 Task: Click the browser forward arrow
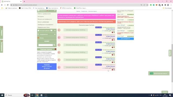pyautogui.click(x=5, y=5)
